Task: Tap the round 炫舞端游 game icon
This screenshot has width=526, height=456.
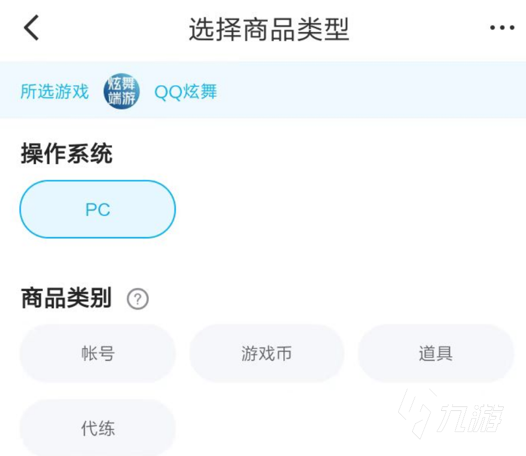Action: [x=122, y=91]
